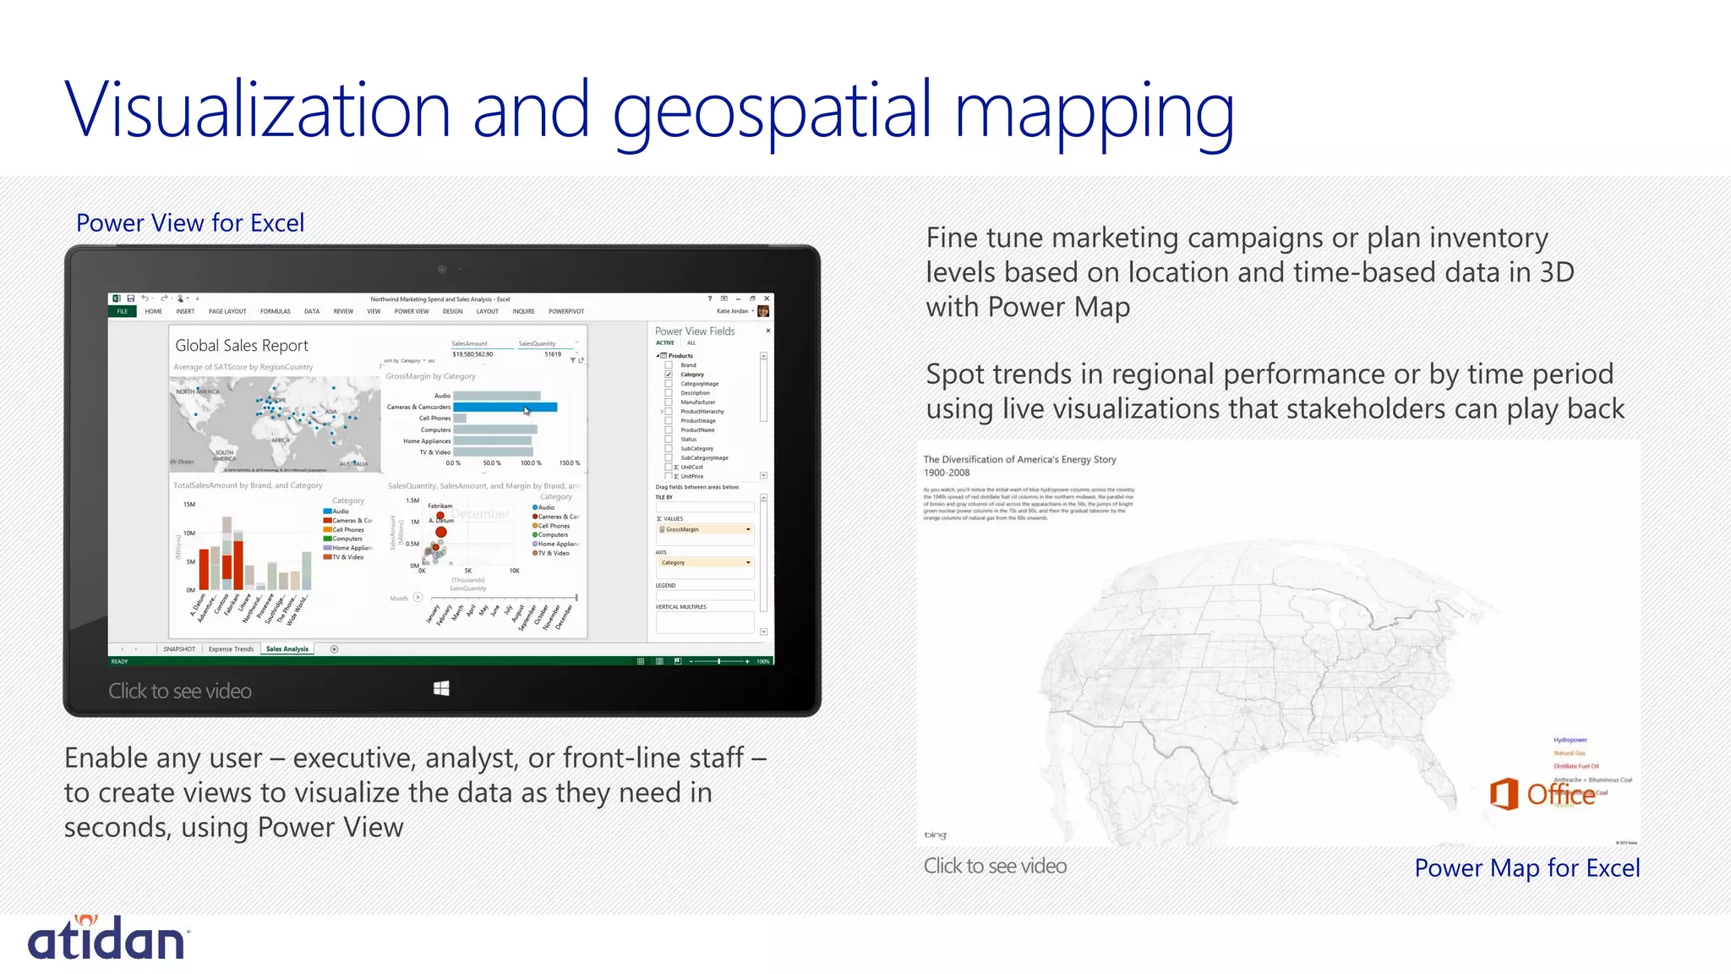1731x974 pixels.
Task: Open the Help question mark icon
Action: tap(709, 298)
